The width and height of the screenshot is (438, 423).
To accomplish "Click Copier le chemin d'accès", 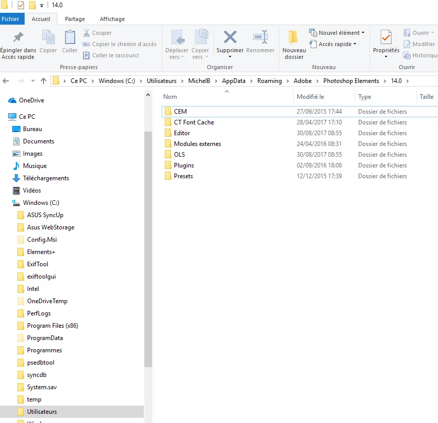I will [x=120, y=44].
